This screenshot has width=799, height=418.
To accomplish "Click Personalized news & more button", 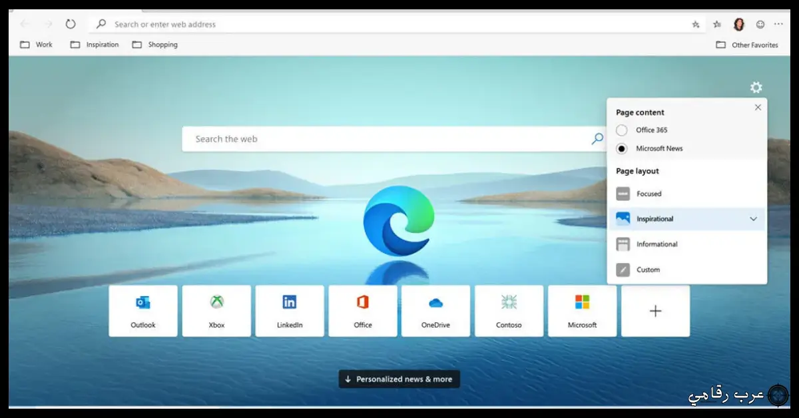I will pyautogui.click(x=399, y=379).
